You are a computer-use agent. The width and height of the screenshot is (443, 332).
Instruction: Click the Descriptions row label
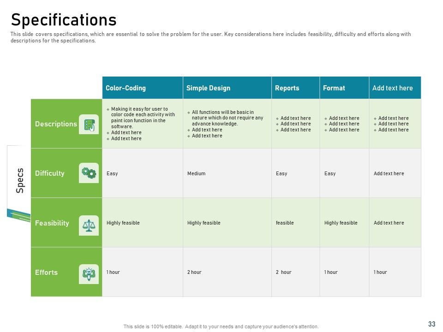(56, 124)
